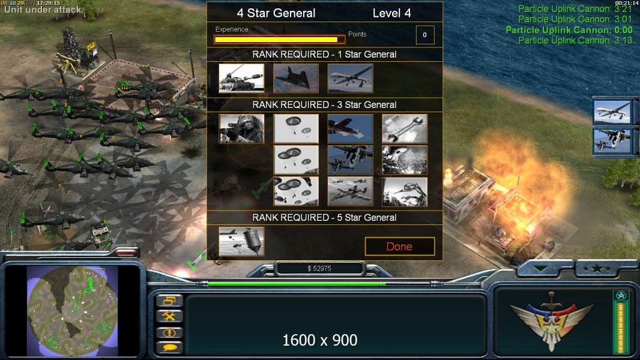Select the Spy Drone power icon
Image resolution: width=640 pixels, height=360 pixels.
(x=350, y=78)
